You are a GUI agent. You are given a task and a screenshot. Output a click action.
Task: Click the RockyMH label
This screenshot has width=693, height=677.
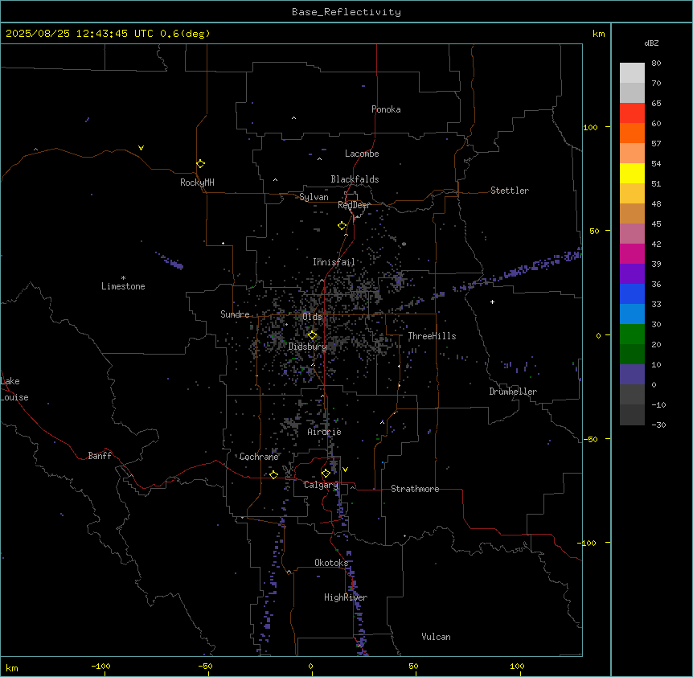(197, 183)
